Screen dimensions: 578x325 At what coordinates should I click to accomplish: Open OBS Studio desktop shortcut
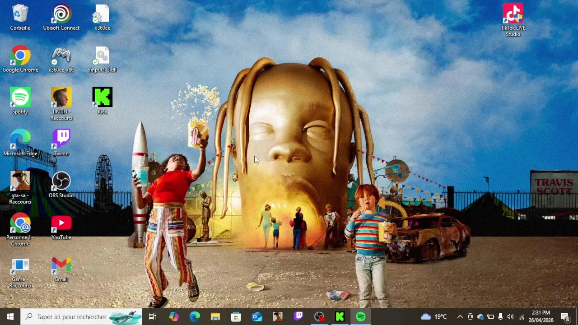tap(61, 185)
